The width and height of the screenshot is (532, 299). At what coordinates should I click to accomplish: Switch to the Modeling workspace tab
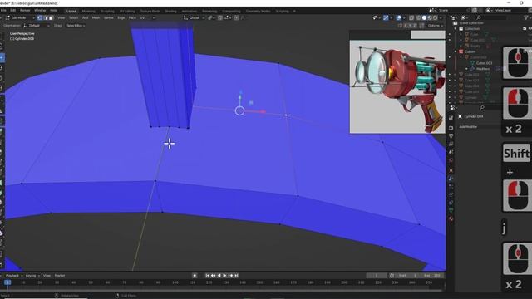[89, 11]
